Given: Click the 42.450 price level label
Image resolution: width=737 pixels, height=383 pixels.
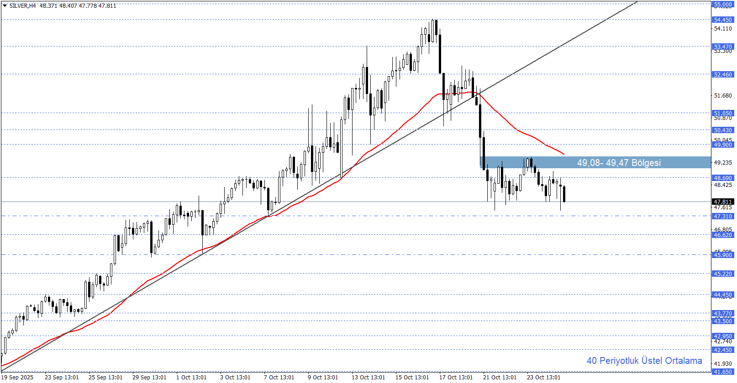Looking at the screenshot, I should [723, 350].
